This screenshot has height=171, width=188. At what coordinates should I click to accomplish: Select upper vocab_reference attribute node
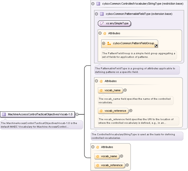(113, 111)
